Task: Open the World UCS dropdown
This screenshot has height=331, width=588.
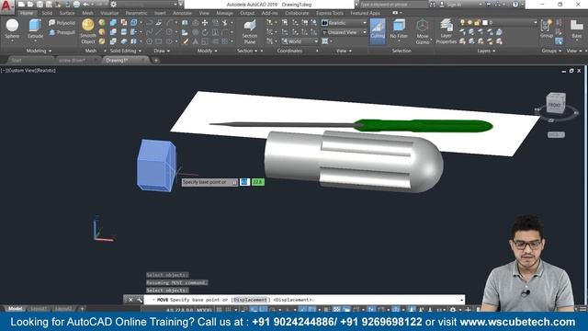Action: pos(300,41)
